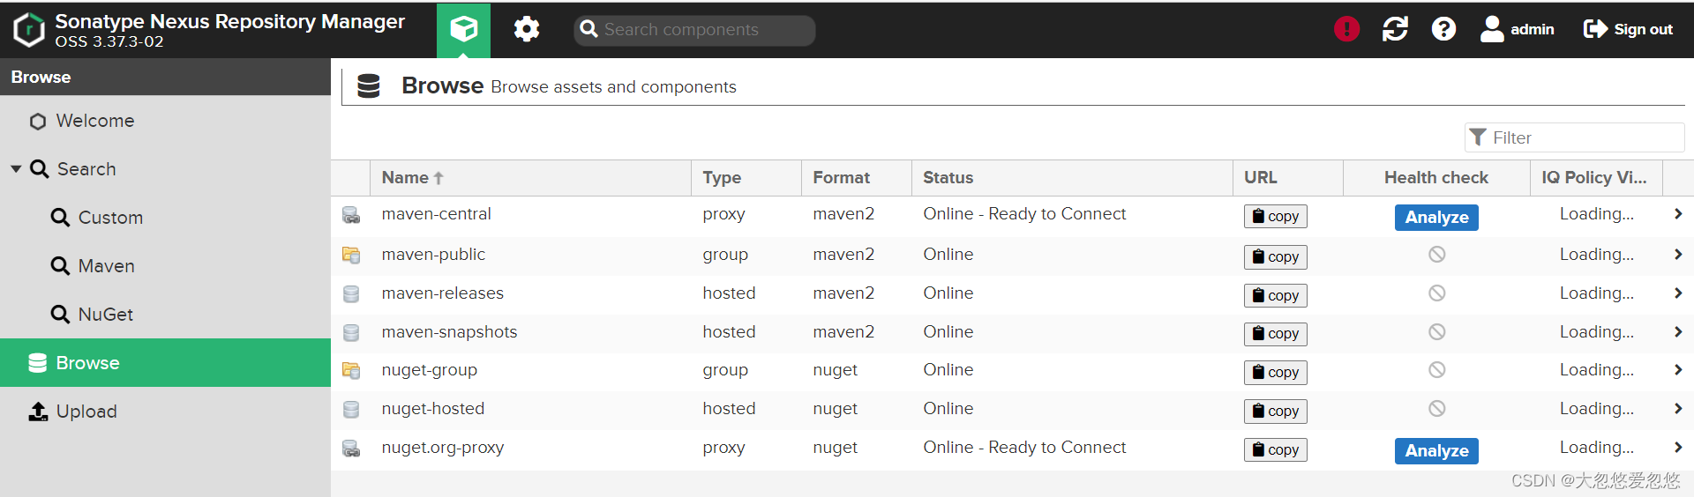Open server administration gear icon
The width and height of the screenshot is (1694, 497).
tap(527, 30)
